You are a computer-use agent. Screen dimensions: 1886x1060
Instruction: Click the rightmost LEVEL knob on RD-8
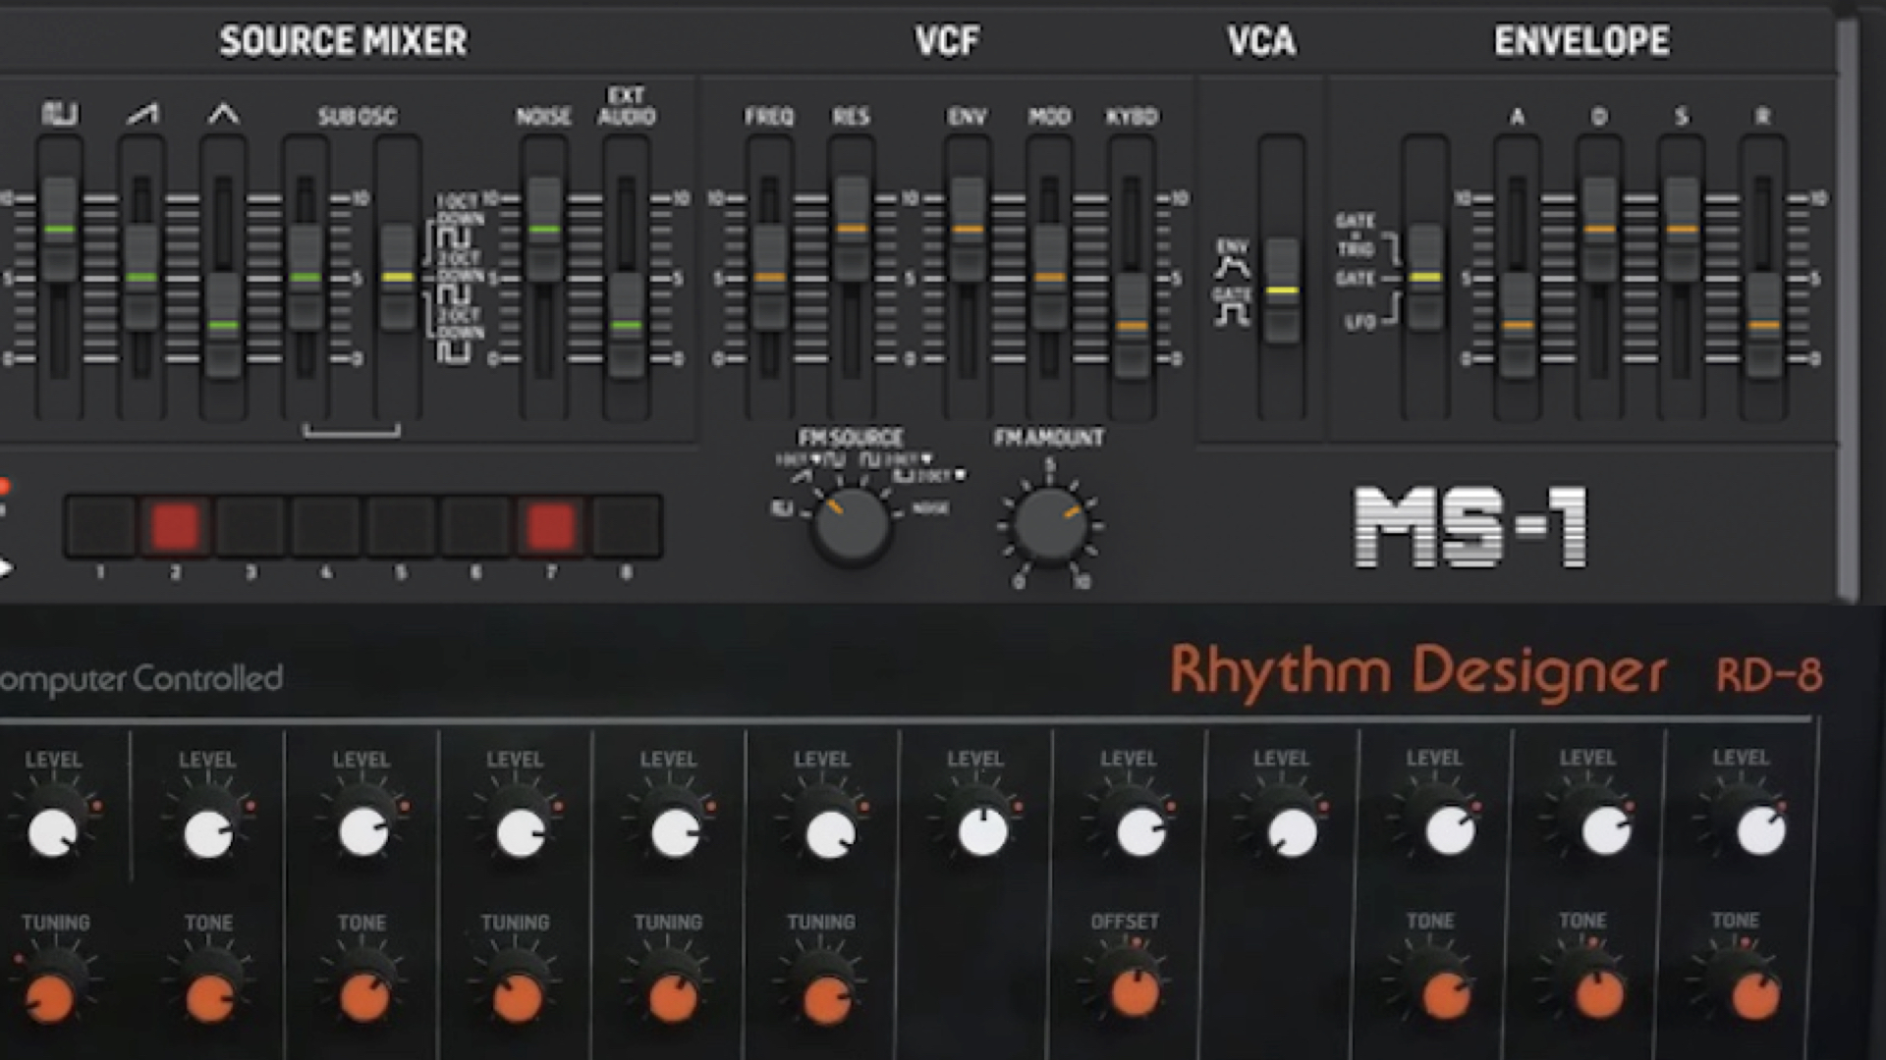point(1760,831)
